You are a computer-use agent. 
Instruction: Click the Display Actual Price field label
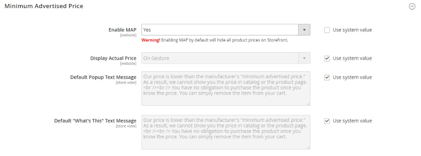click(113, 58)
